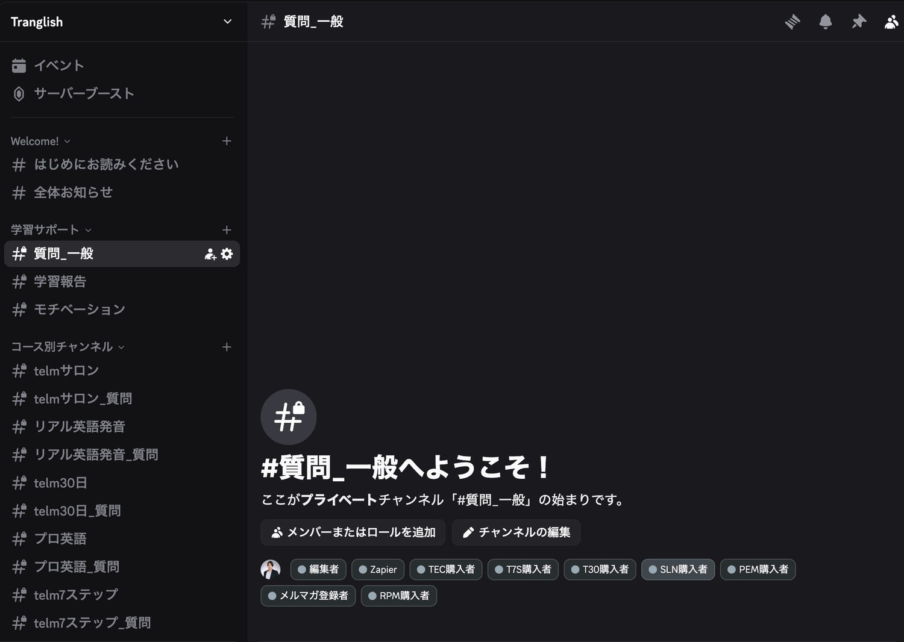Open telm7ステップ_質問 channel
Viewport: 904px width, 642px height.
pyautogui.click(x=122, y=623)
